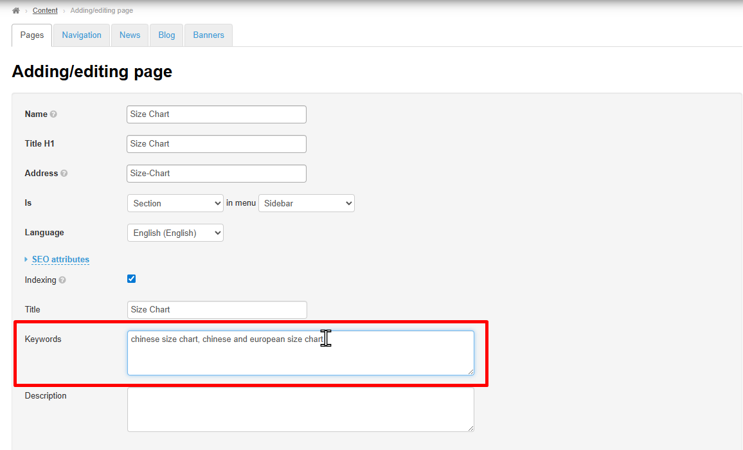Click inside the Description textarea
743x450 pixels.
[x=300, y=410]
